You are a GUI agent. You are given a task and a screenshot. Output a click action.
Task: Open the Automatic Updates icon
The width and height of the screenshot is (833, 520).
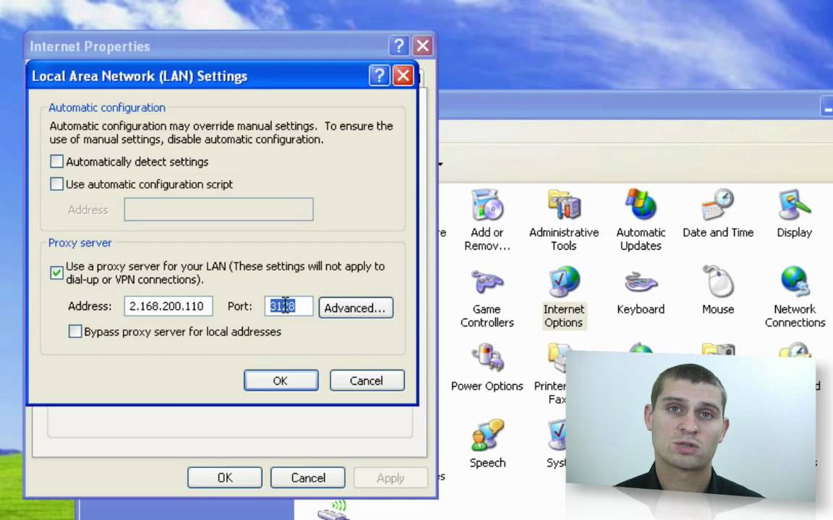point(641,220)
